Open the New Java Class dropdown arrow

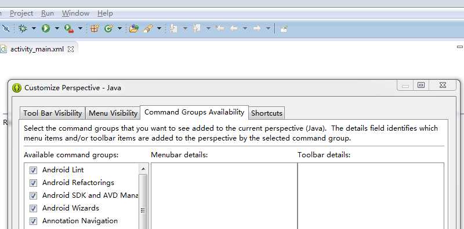(x=119, y=28)
